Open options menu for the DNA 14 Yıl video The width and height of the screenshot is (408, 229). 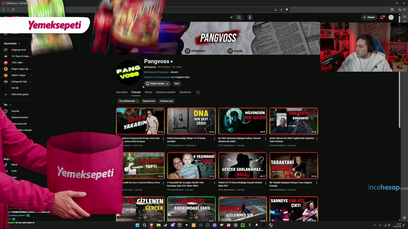click(215, 139)
